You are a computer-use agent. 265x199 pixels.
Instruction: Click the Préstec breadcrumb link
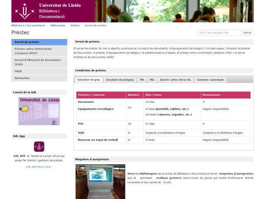75,25
